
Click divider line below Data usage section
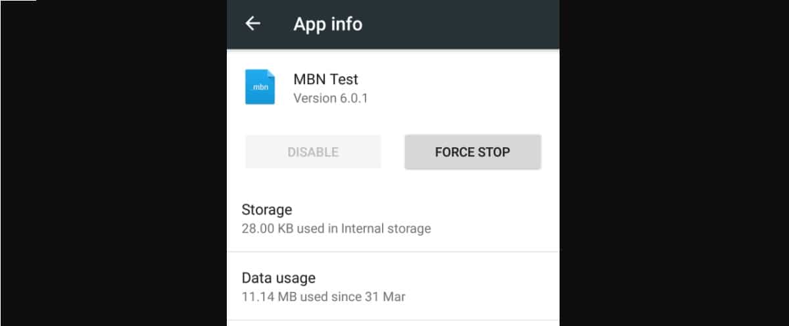tap(393, 320)
